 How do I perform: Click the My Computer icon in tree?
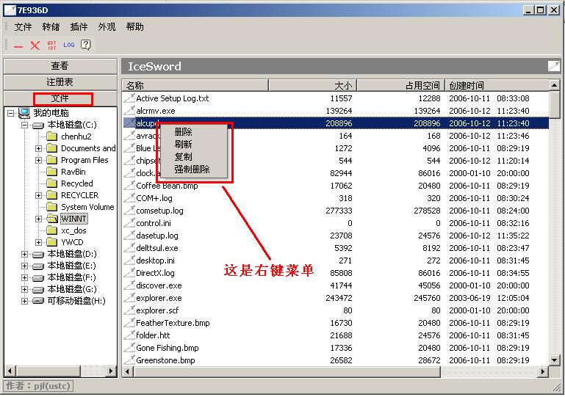pyautogui.click(x=24, y=113)
